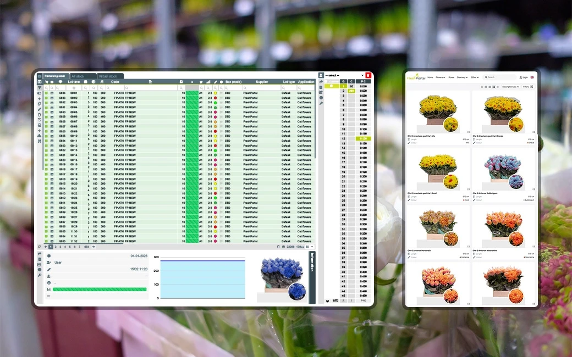Toggle green checkbox on lot 5828 row
Screen dimensions: 572x357
[46, 122]
